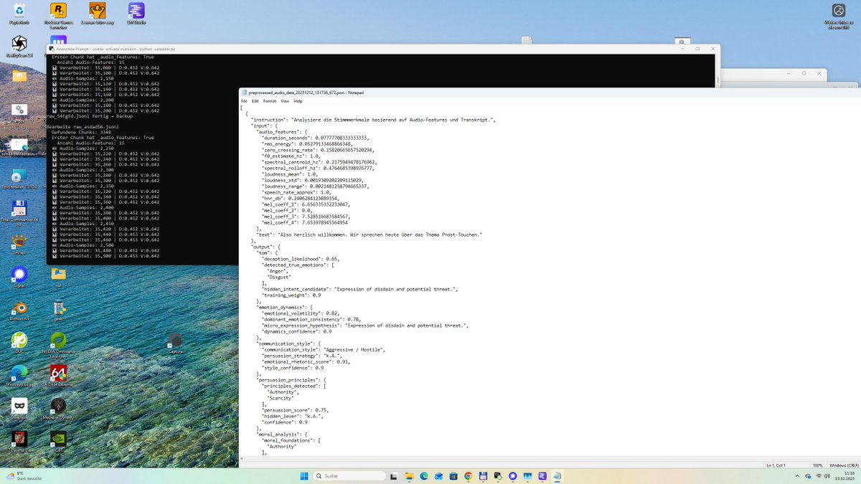Open the Papierkorb recycle bin icon

19,14
